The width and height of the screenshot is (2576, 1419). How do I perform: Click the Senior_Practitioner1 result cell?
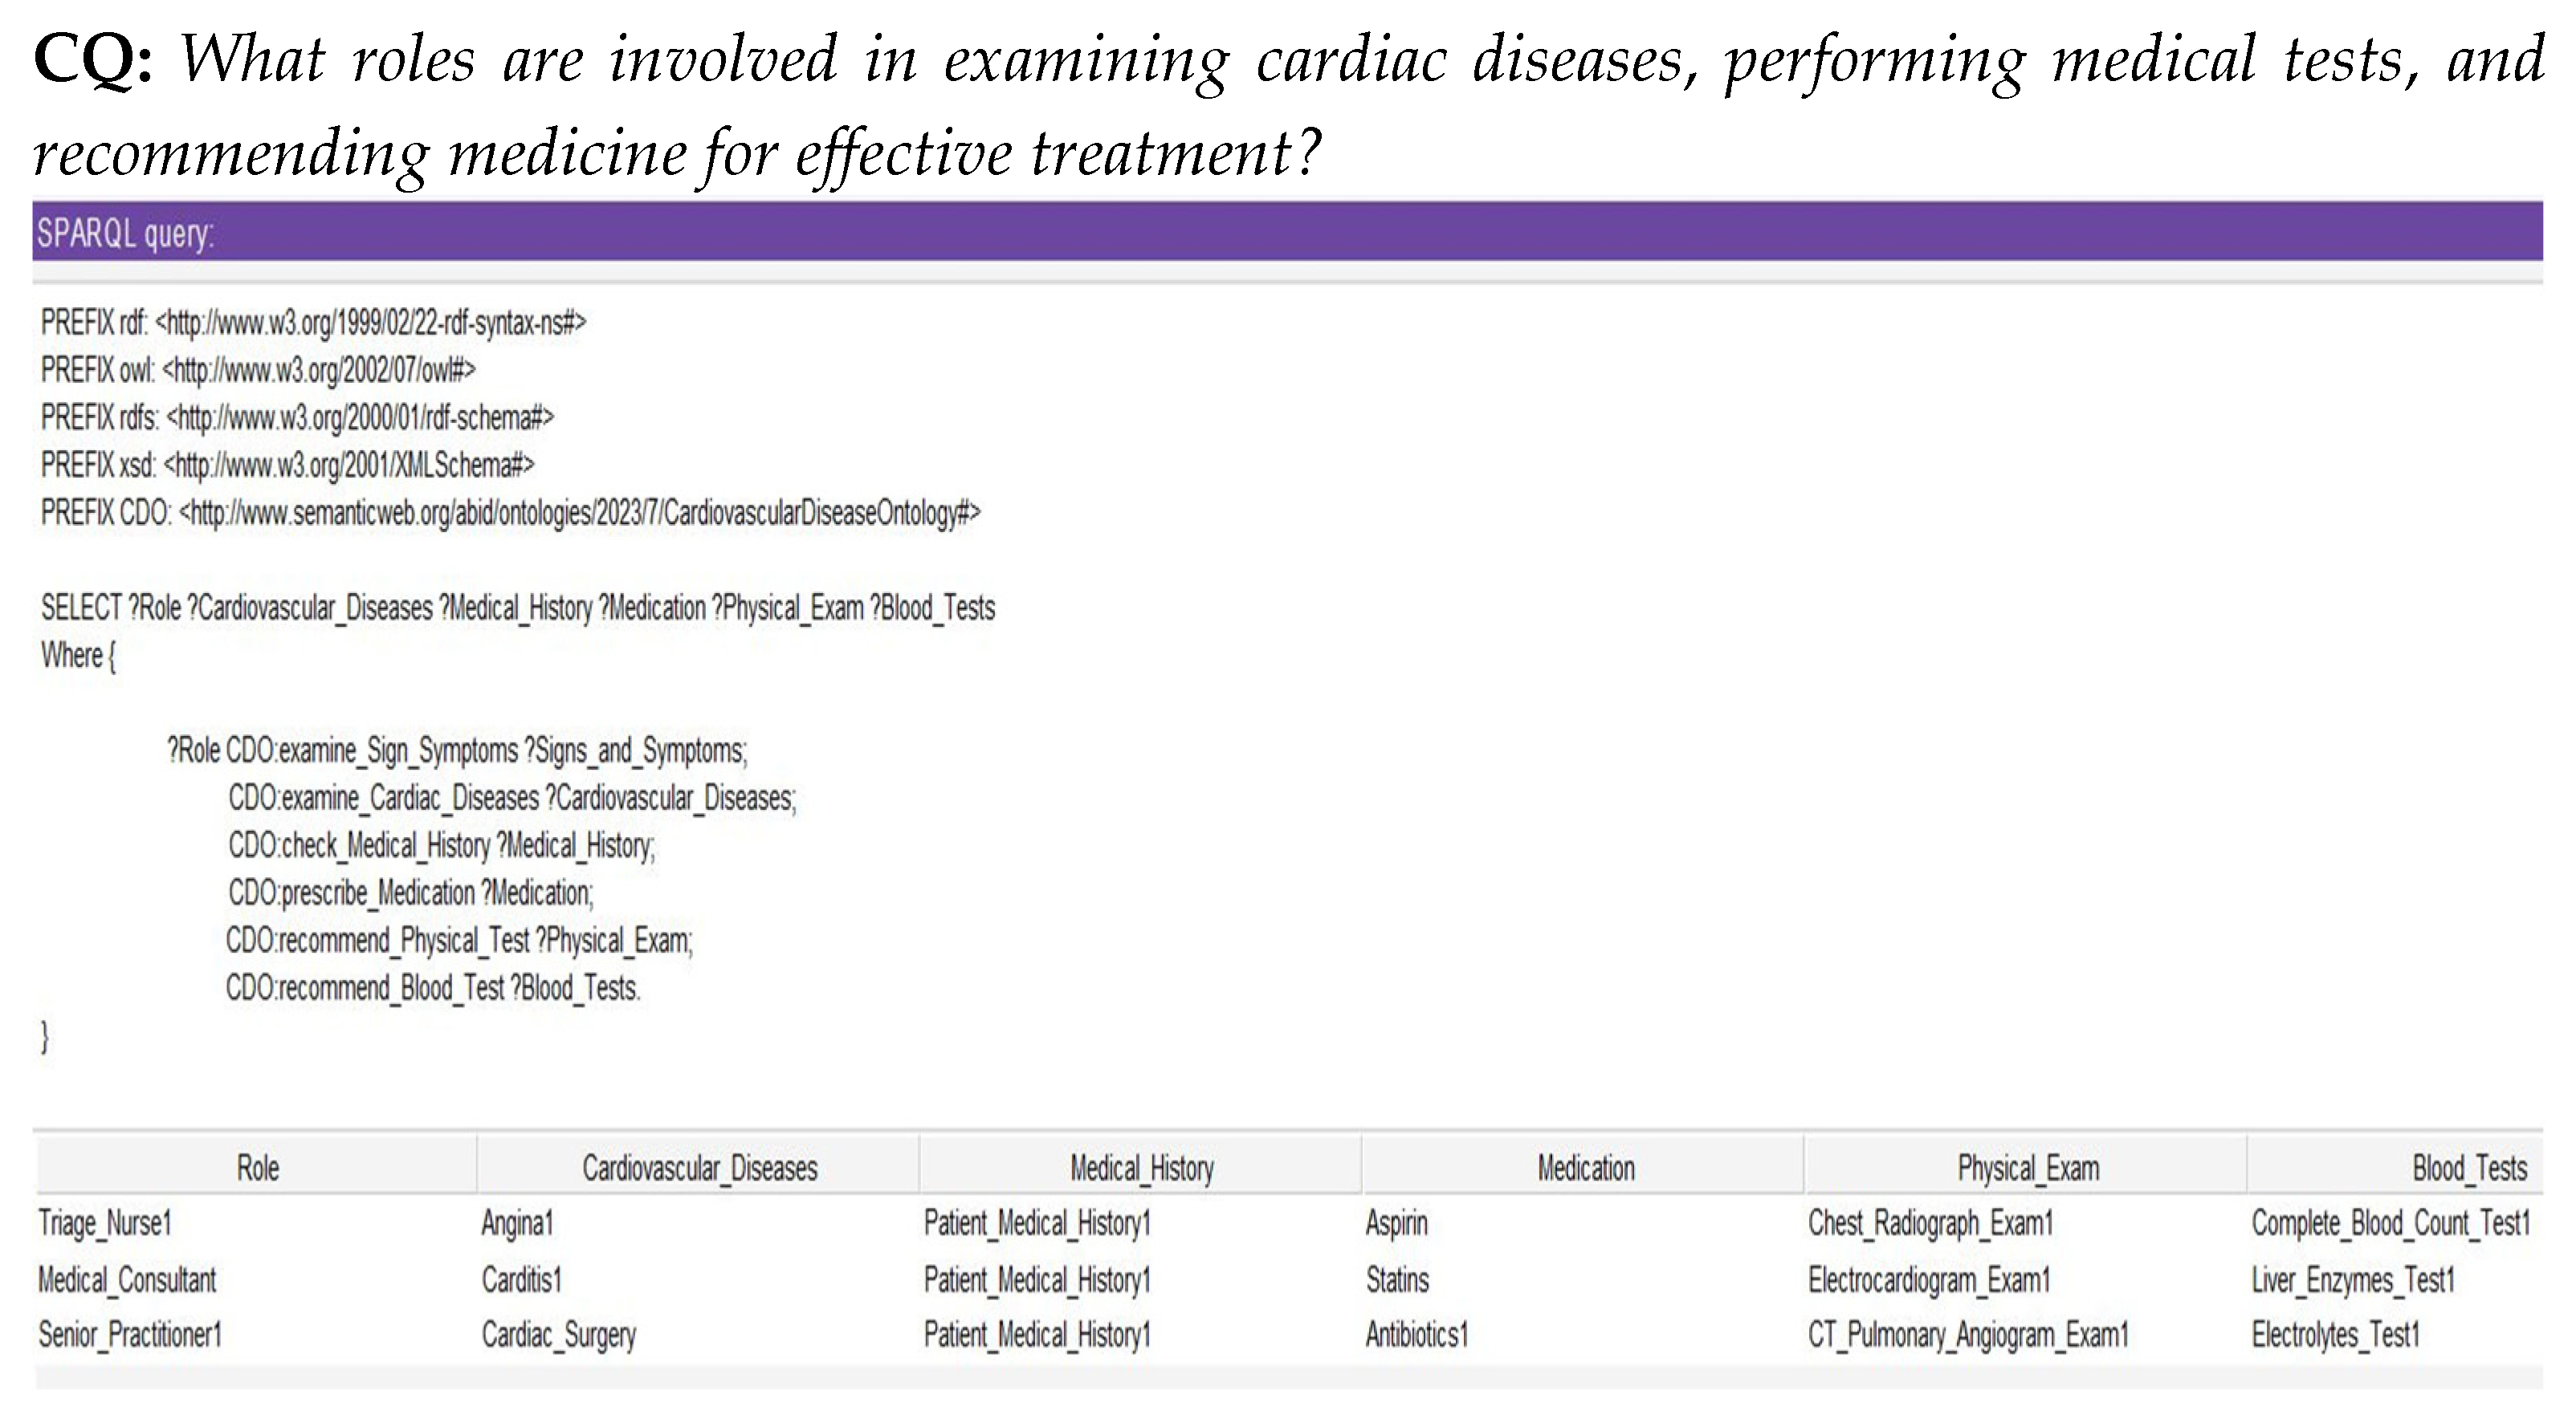pyautogui.click(x=130, y=1334)
